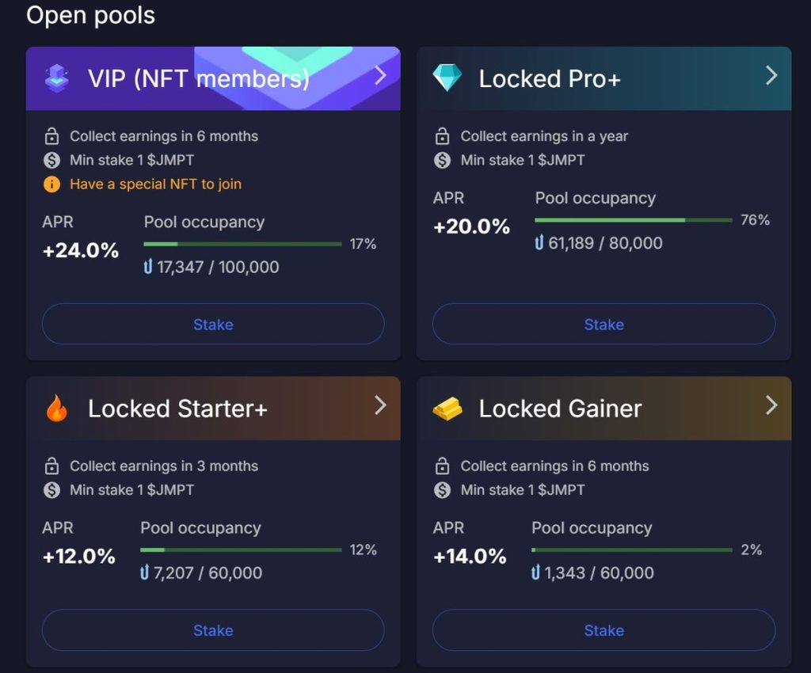Open Locked Gainer details with the arrow

771,405
